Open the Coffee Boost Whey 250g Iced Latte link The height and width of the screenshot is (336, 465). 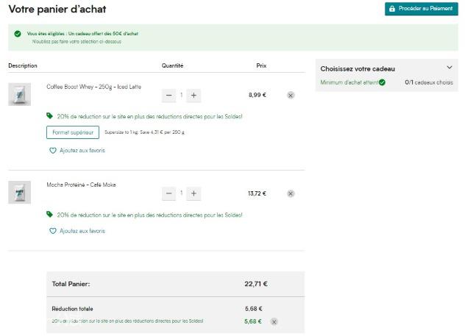pyautogui.click(x=93, y=87)
